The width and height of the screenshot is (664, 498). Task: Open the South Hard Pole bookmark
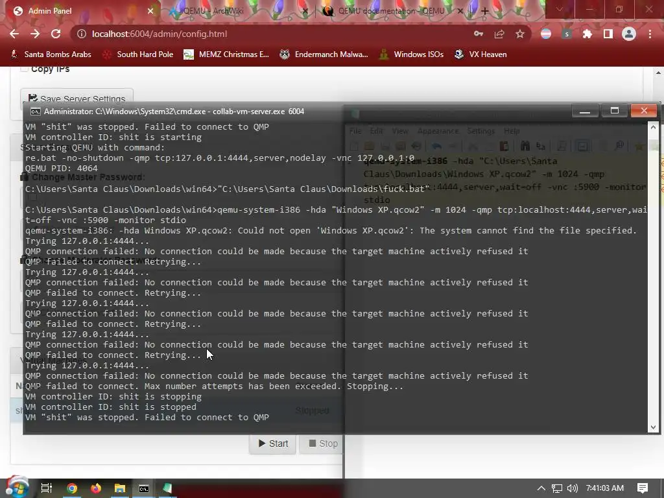tap(137, 54)
